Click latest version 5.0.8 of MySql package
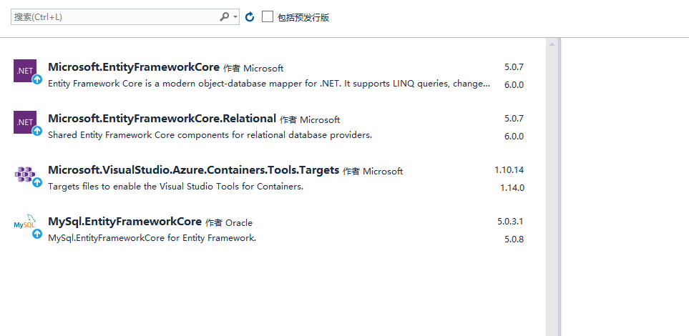This screenshot has height=336, width=689. 514,239
